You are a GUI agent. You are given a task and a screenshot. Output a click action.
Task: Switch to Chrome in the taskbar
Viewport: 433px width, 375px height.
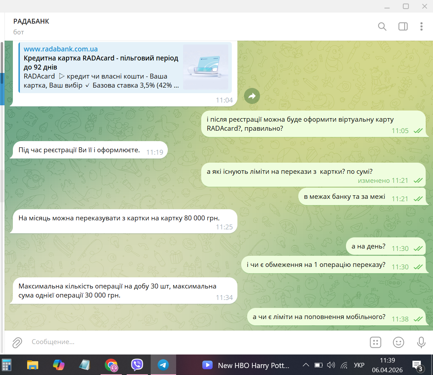[111, 365]
